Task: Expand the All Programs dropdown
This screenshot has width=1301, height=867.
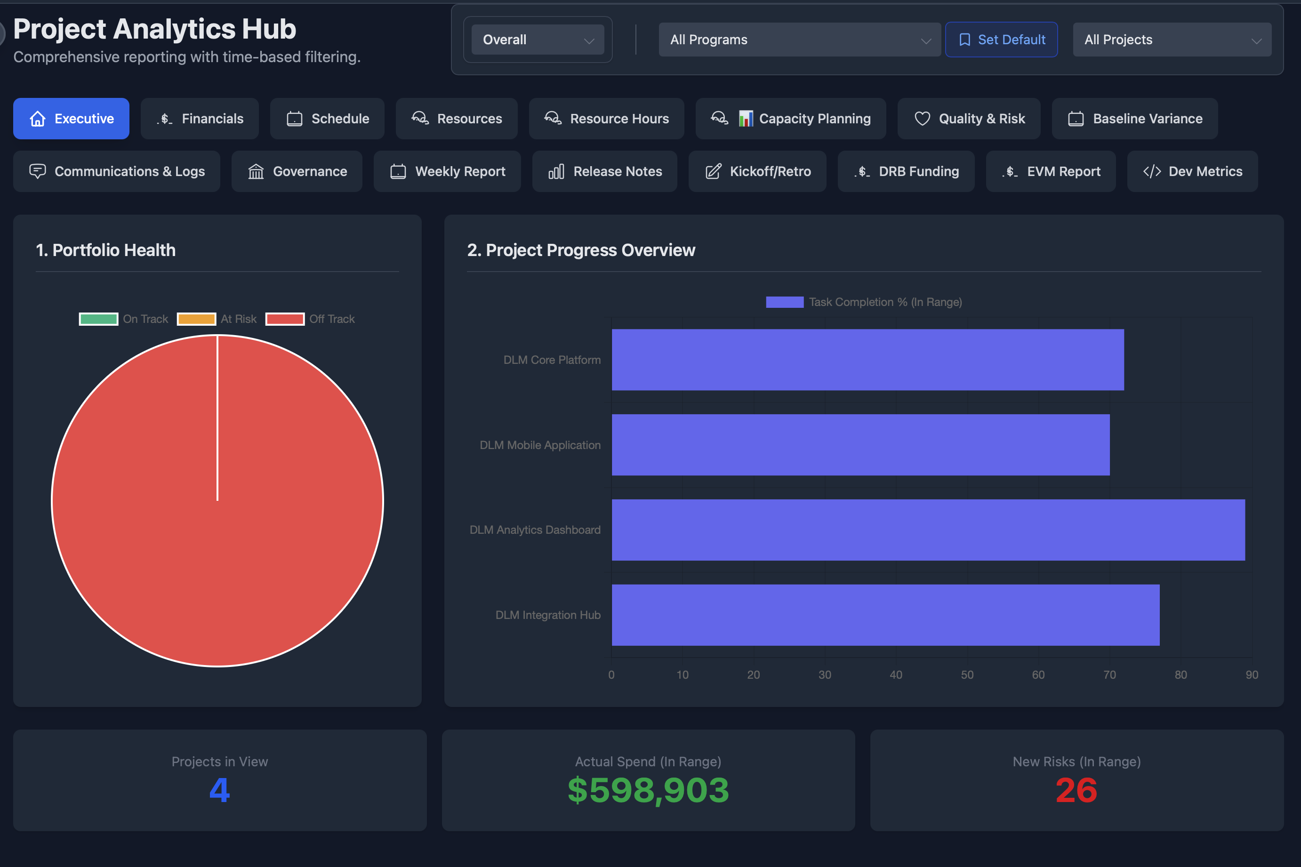Action: tap(799, 40)
